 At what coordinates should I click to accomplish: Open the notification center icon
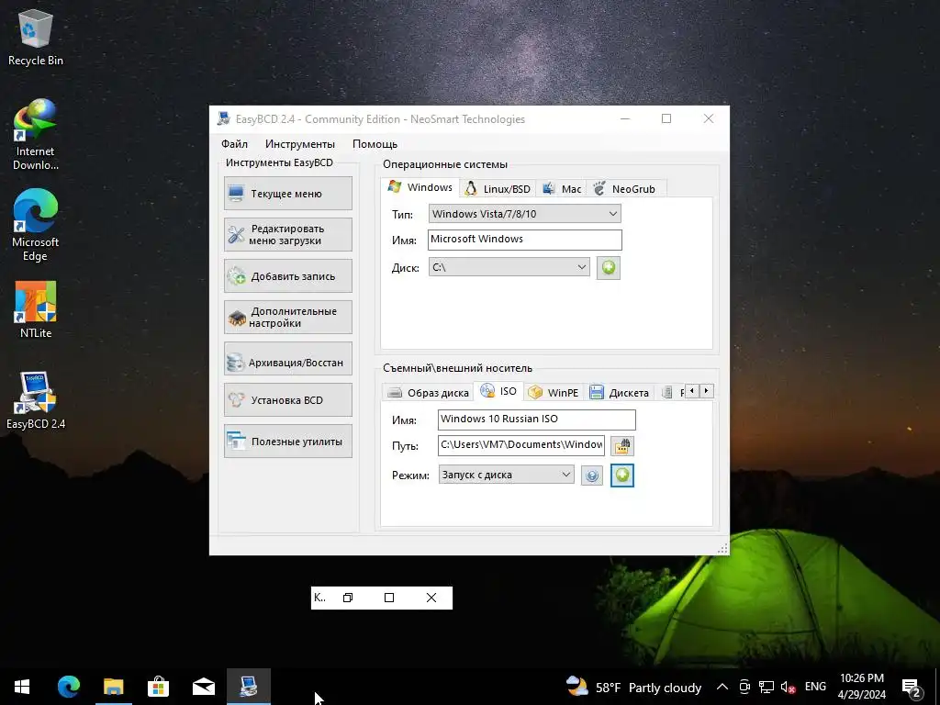coord(912,688)
